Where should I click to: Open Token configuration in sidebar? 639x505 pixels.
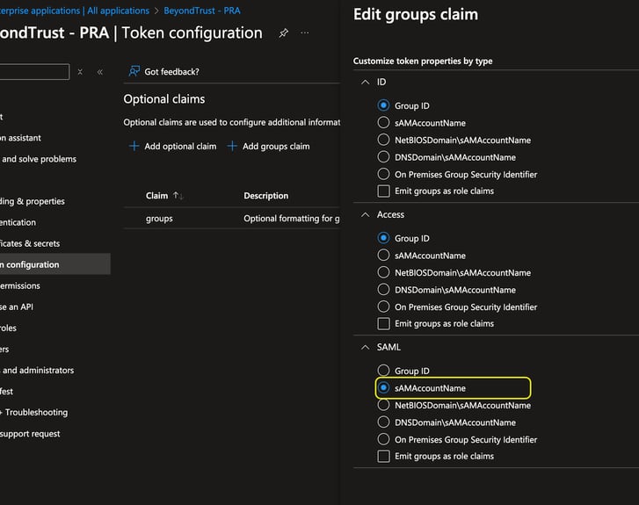point(55,264)
